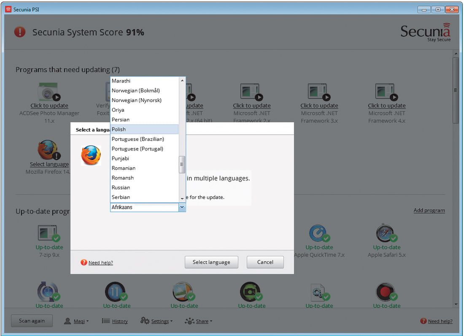Click the language list scroll-down arrow
464x336 pixels.
(x=182, y=199)
